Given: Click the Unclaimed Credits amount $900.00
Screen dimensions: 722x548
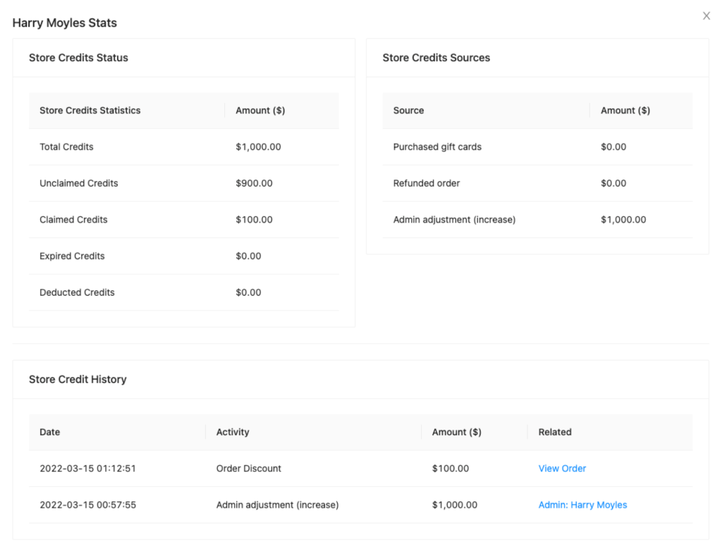Looking at the screenshot, I should click(254, 183).
